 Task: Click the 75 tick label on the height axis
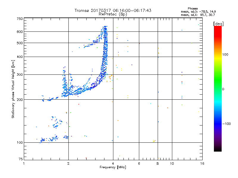(21, 160)
